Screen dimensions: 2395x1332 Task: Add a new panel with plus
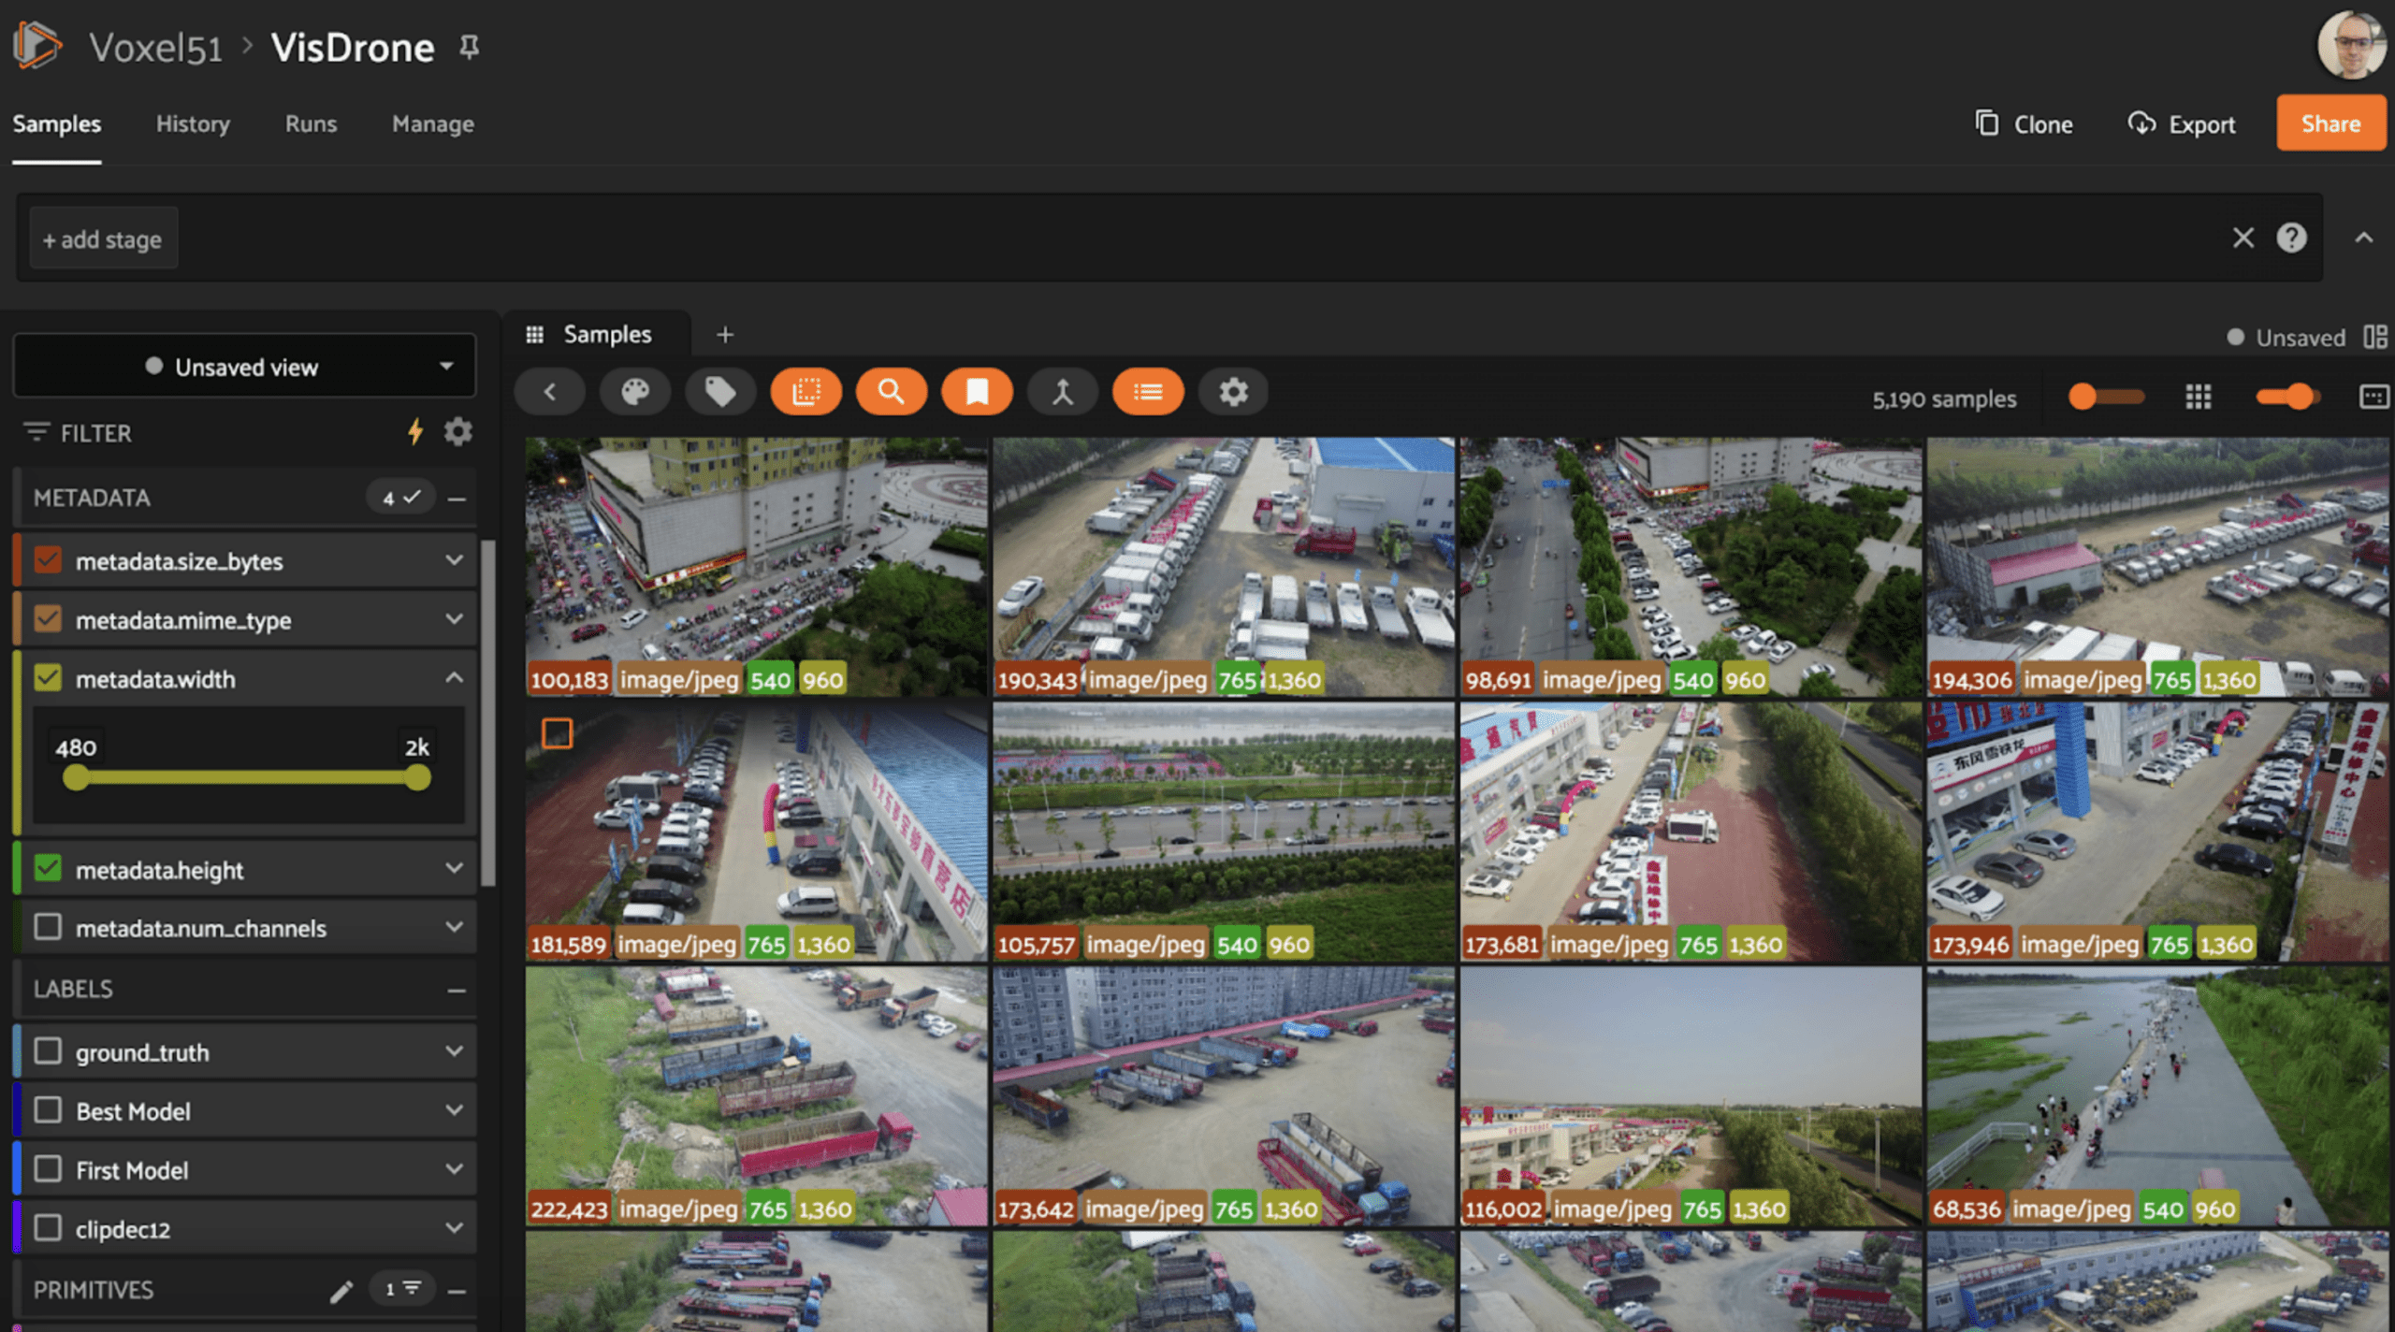(724, 334)
